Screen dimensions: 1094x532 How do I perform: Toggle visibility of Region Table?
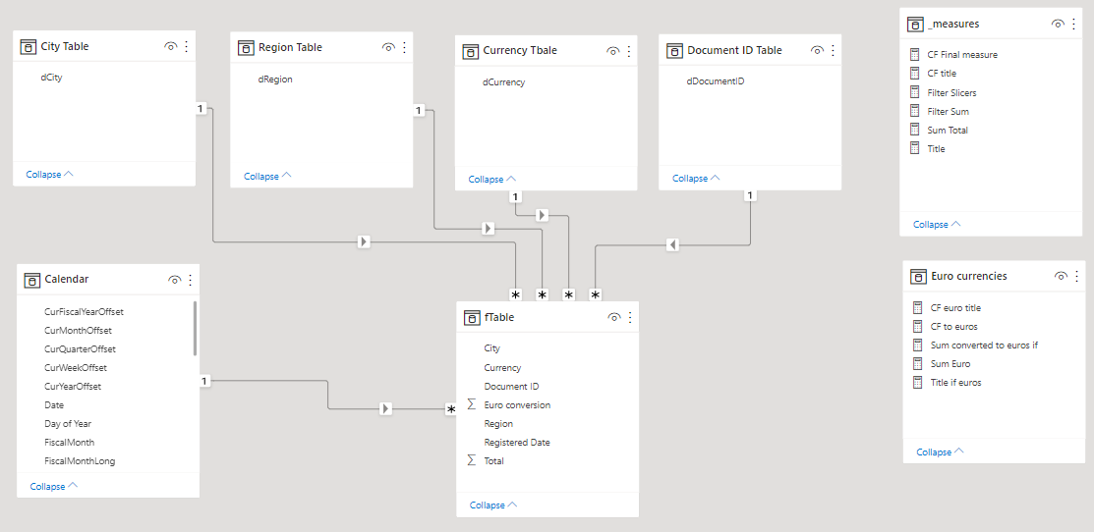[388, 47]
